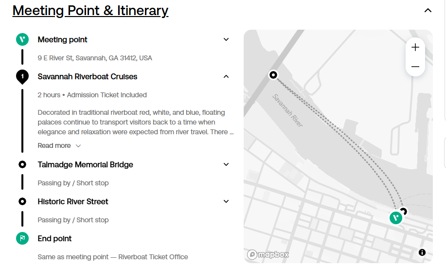Zoom in on the map
The width and height of the screenshot is (446, 268).
click(x=415, y=47)
